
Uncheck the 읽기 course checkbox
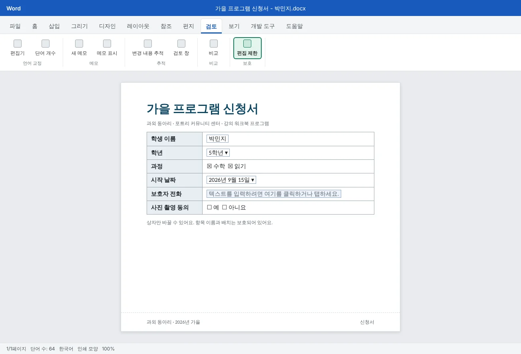[x=230, y=166]
